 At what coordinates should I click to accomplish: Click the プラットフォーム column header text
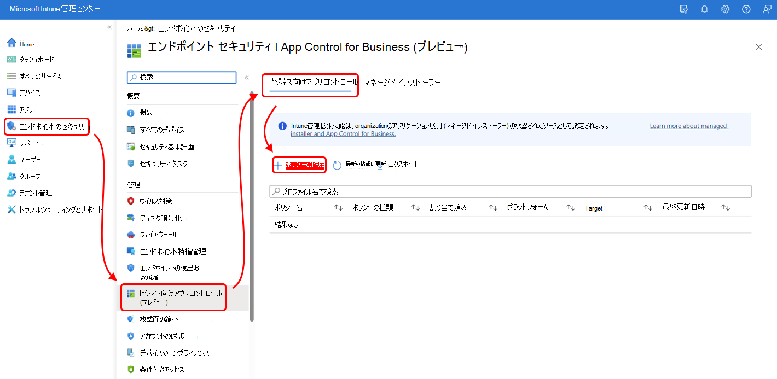click(527, 207)
